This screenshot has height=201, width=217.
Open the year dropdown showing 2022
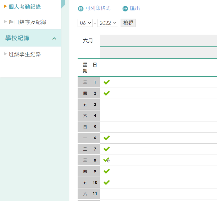click(107, 23)
